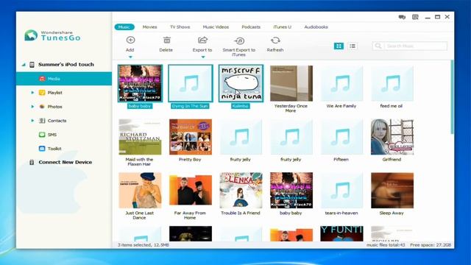
Task: Select the We Are Family track
Action: tap(341, 83)
